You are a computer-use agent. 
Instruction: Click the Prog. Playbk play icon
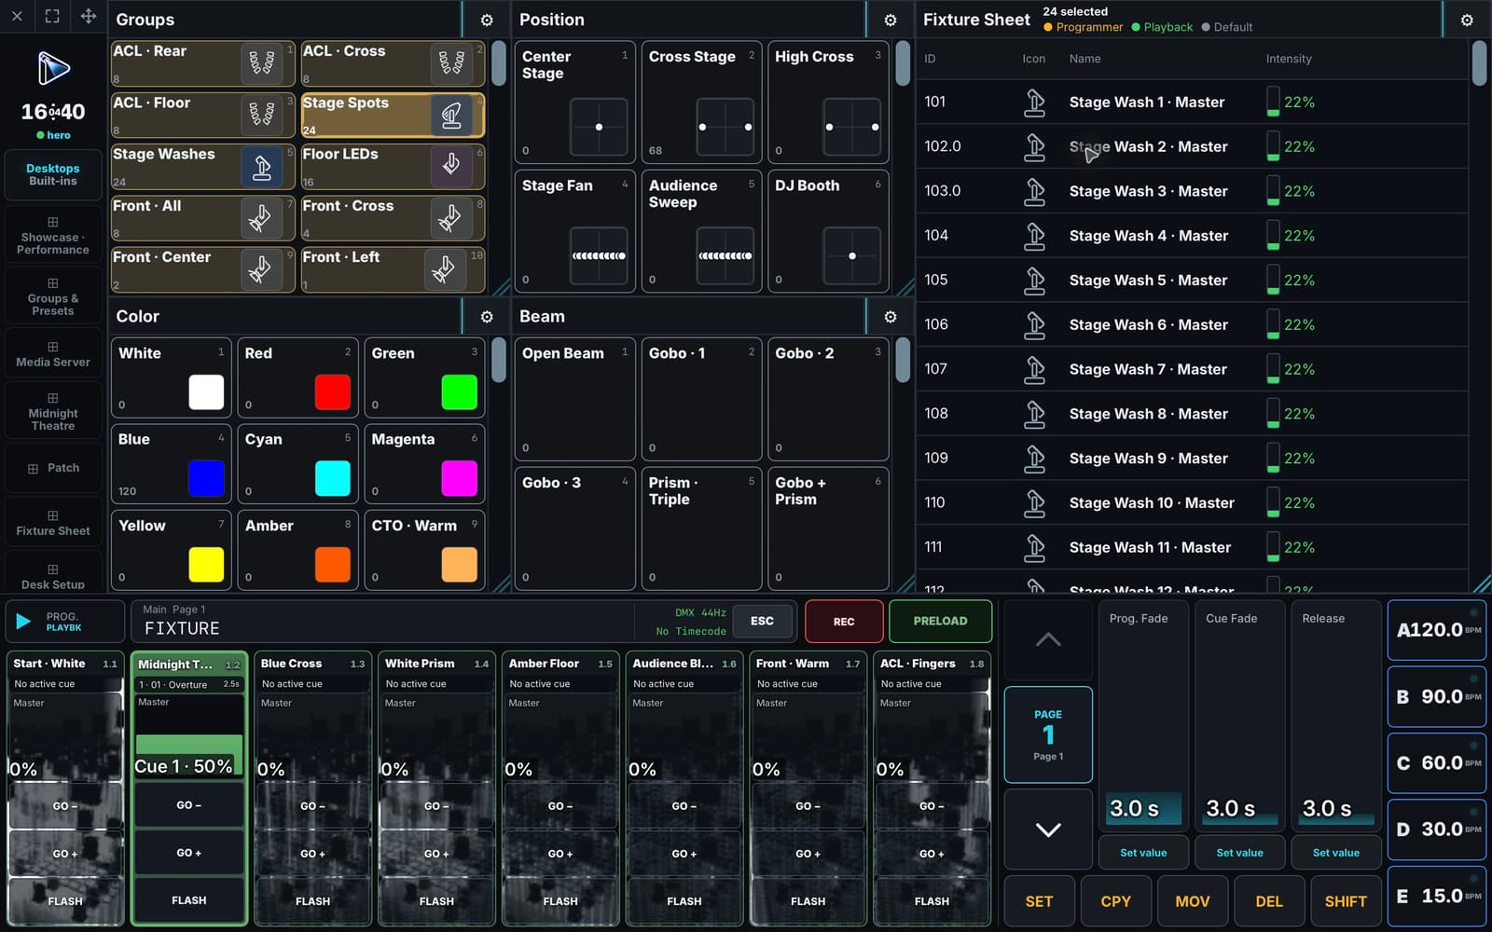pyautogui.click(x=23, y=621)
